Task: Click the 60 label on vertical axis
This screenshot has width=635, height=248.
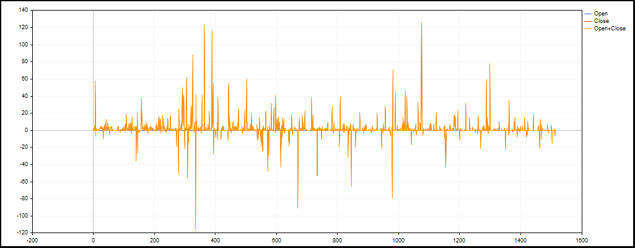Action: [x=24, y=79]
